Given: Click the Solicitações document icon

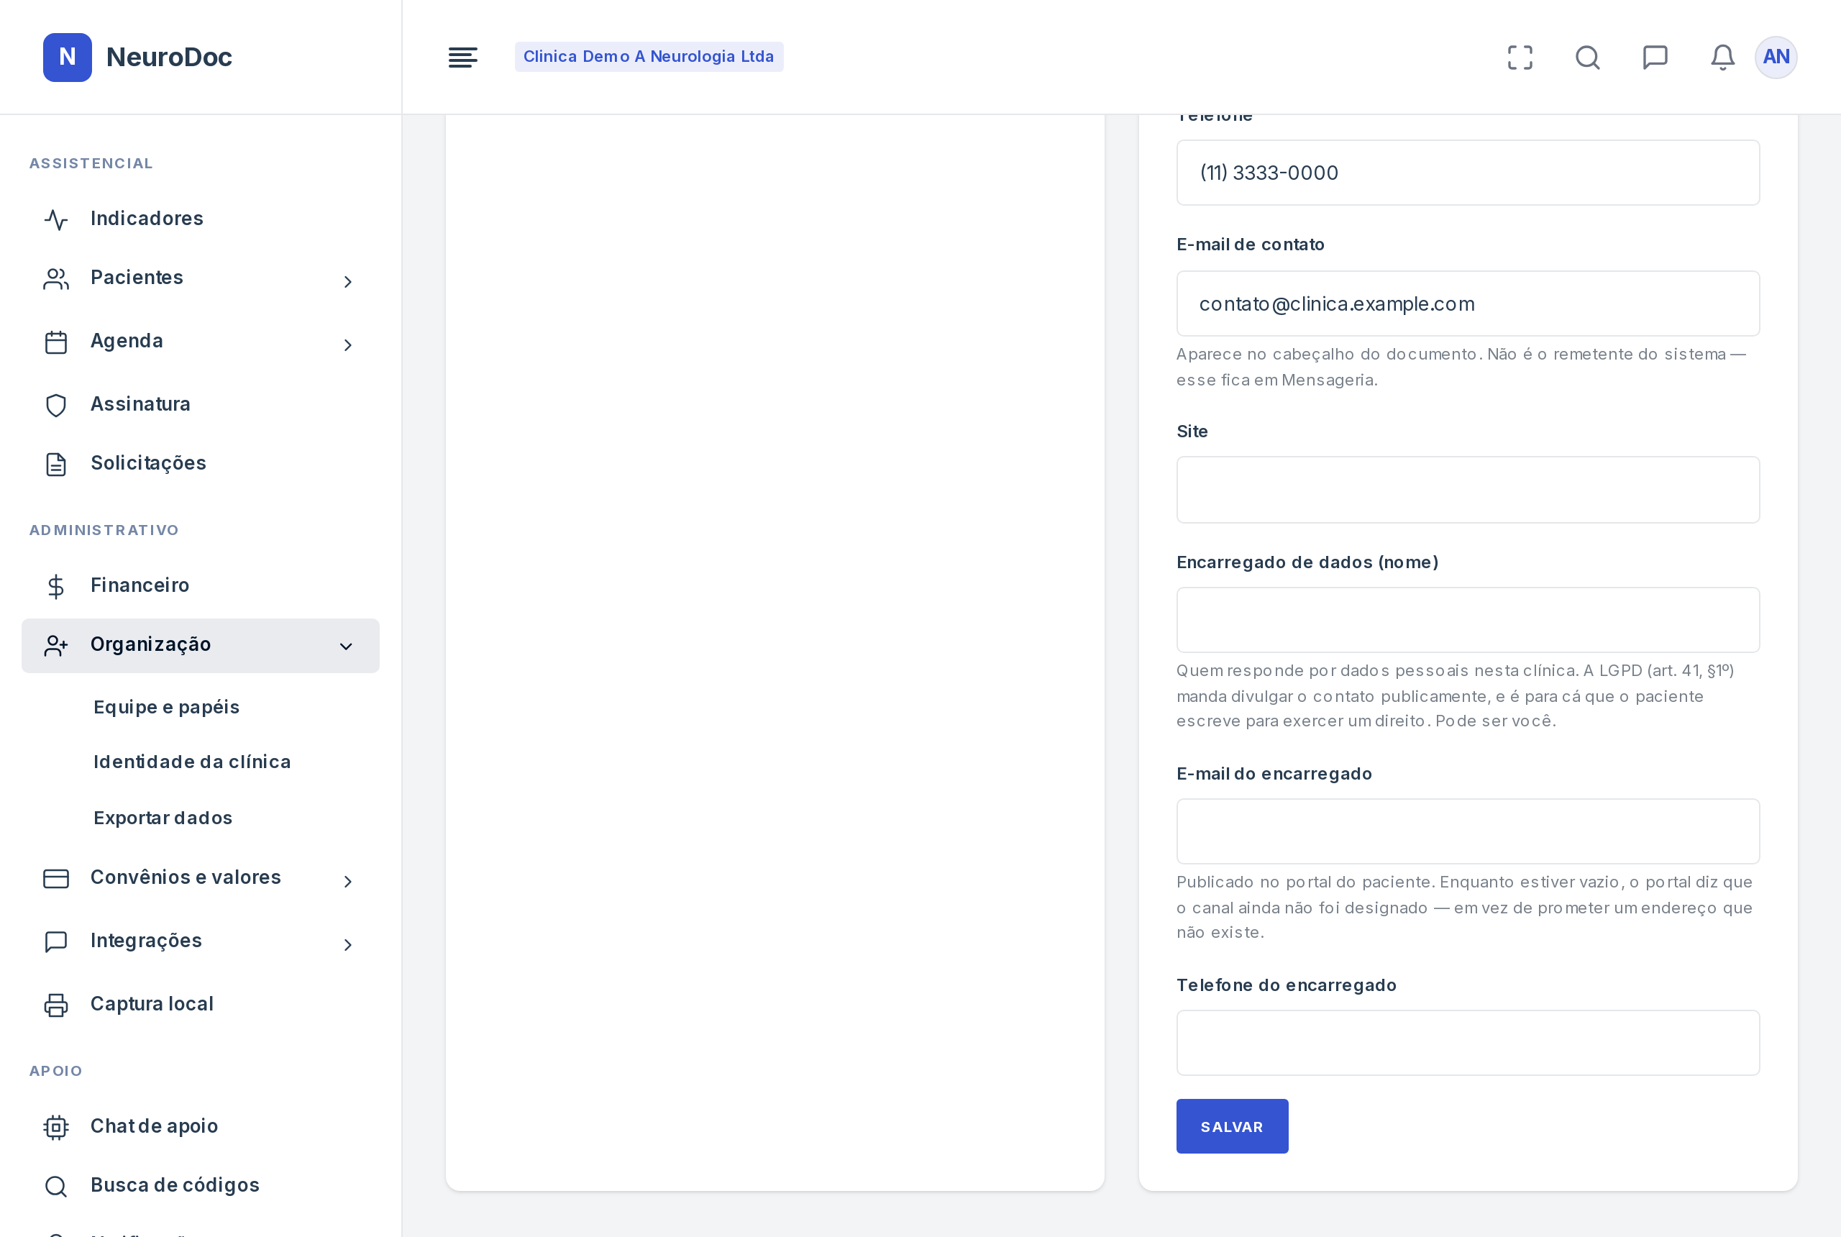Looking at the screenshot, I should tap(56, 464).
